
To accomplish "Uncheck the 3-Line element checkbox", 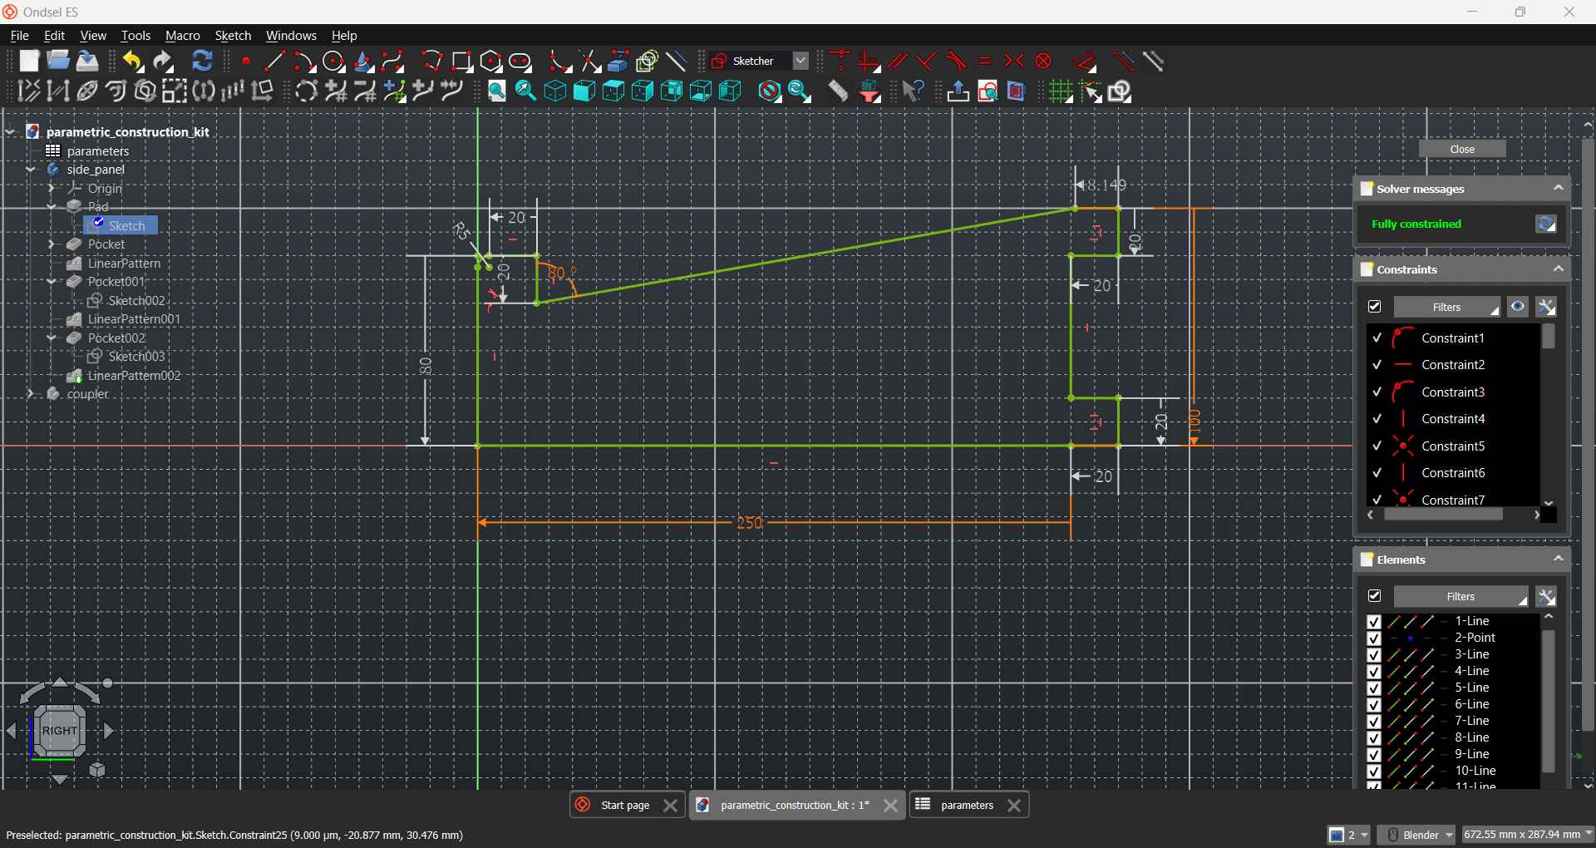I will click(1373, 655).
